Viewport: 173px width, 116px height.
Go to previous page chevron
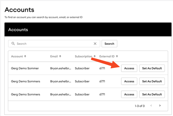tap(151, 106)
